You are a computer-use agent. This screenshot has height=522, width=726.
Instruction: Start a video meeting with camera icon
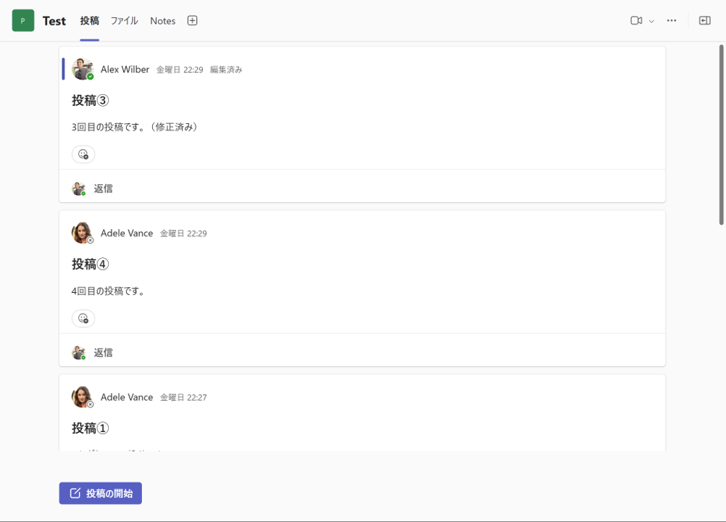point(636,20)
